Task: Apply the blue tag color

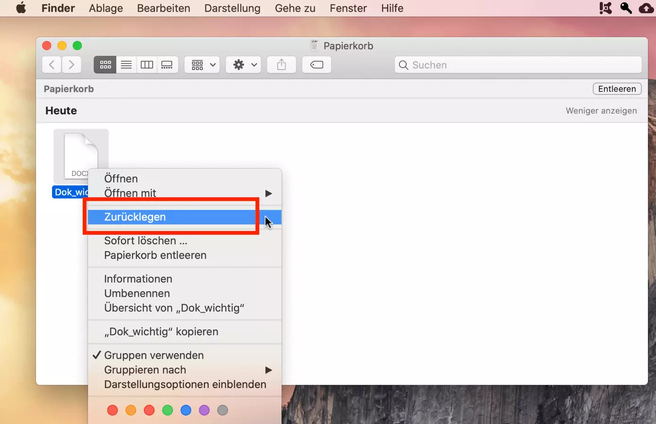Action: [186, 410]
